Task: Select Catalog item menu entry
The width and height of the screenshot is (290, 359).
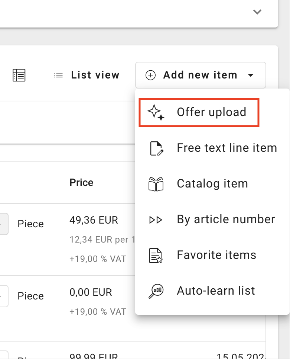Action: [212, 184]
